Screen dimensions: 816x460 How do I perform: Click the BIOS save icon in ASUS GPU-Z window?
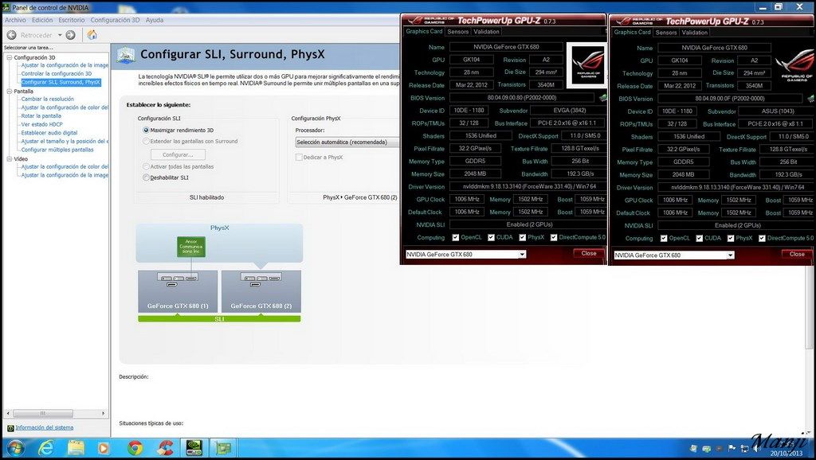[810, 98]
